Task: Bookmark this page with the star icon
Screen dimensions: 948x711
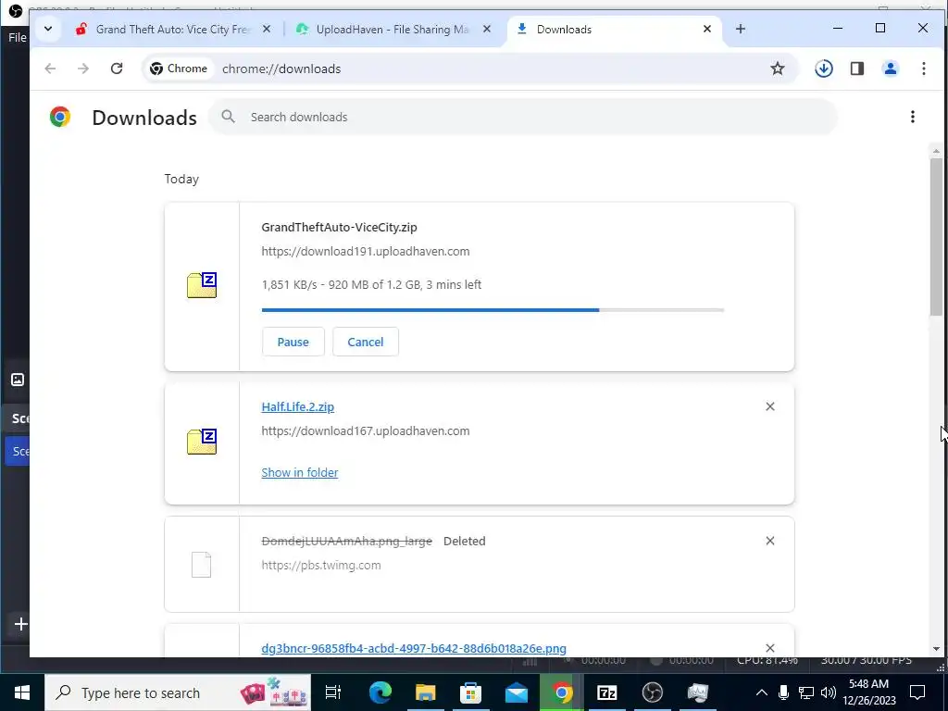Action: [x=778, y=69]
